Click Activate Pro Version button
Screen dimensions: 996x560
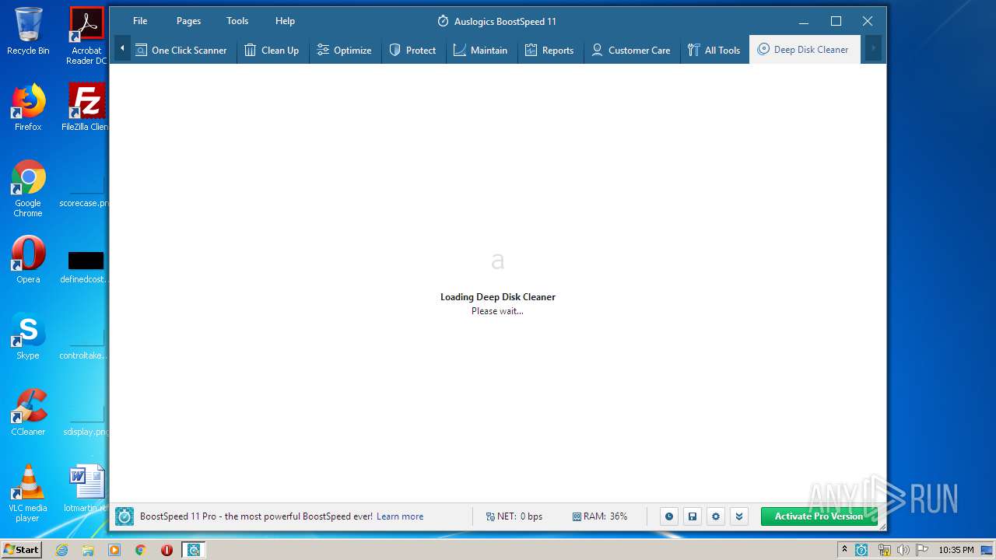(x=819, y=516)
